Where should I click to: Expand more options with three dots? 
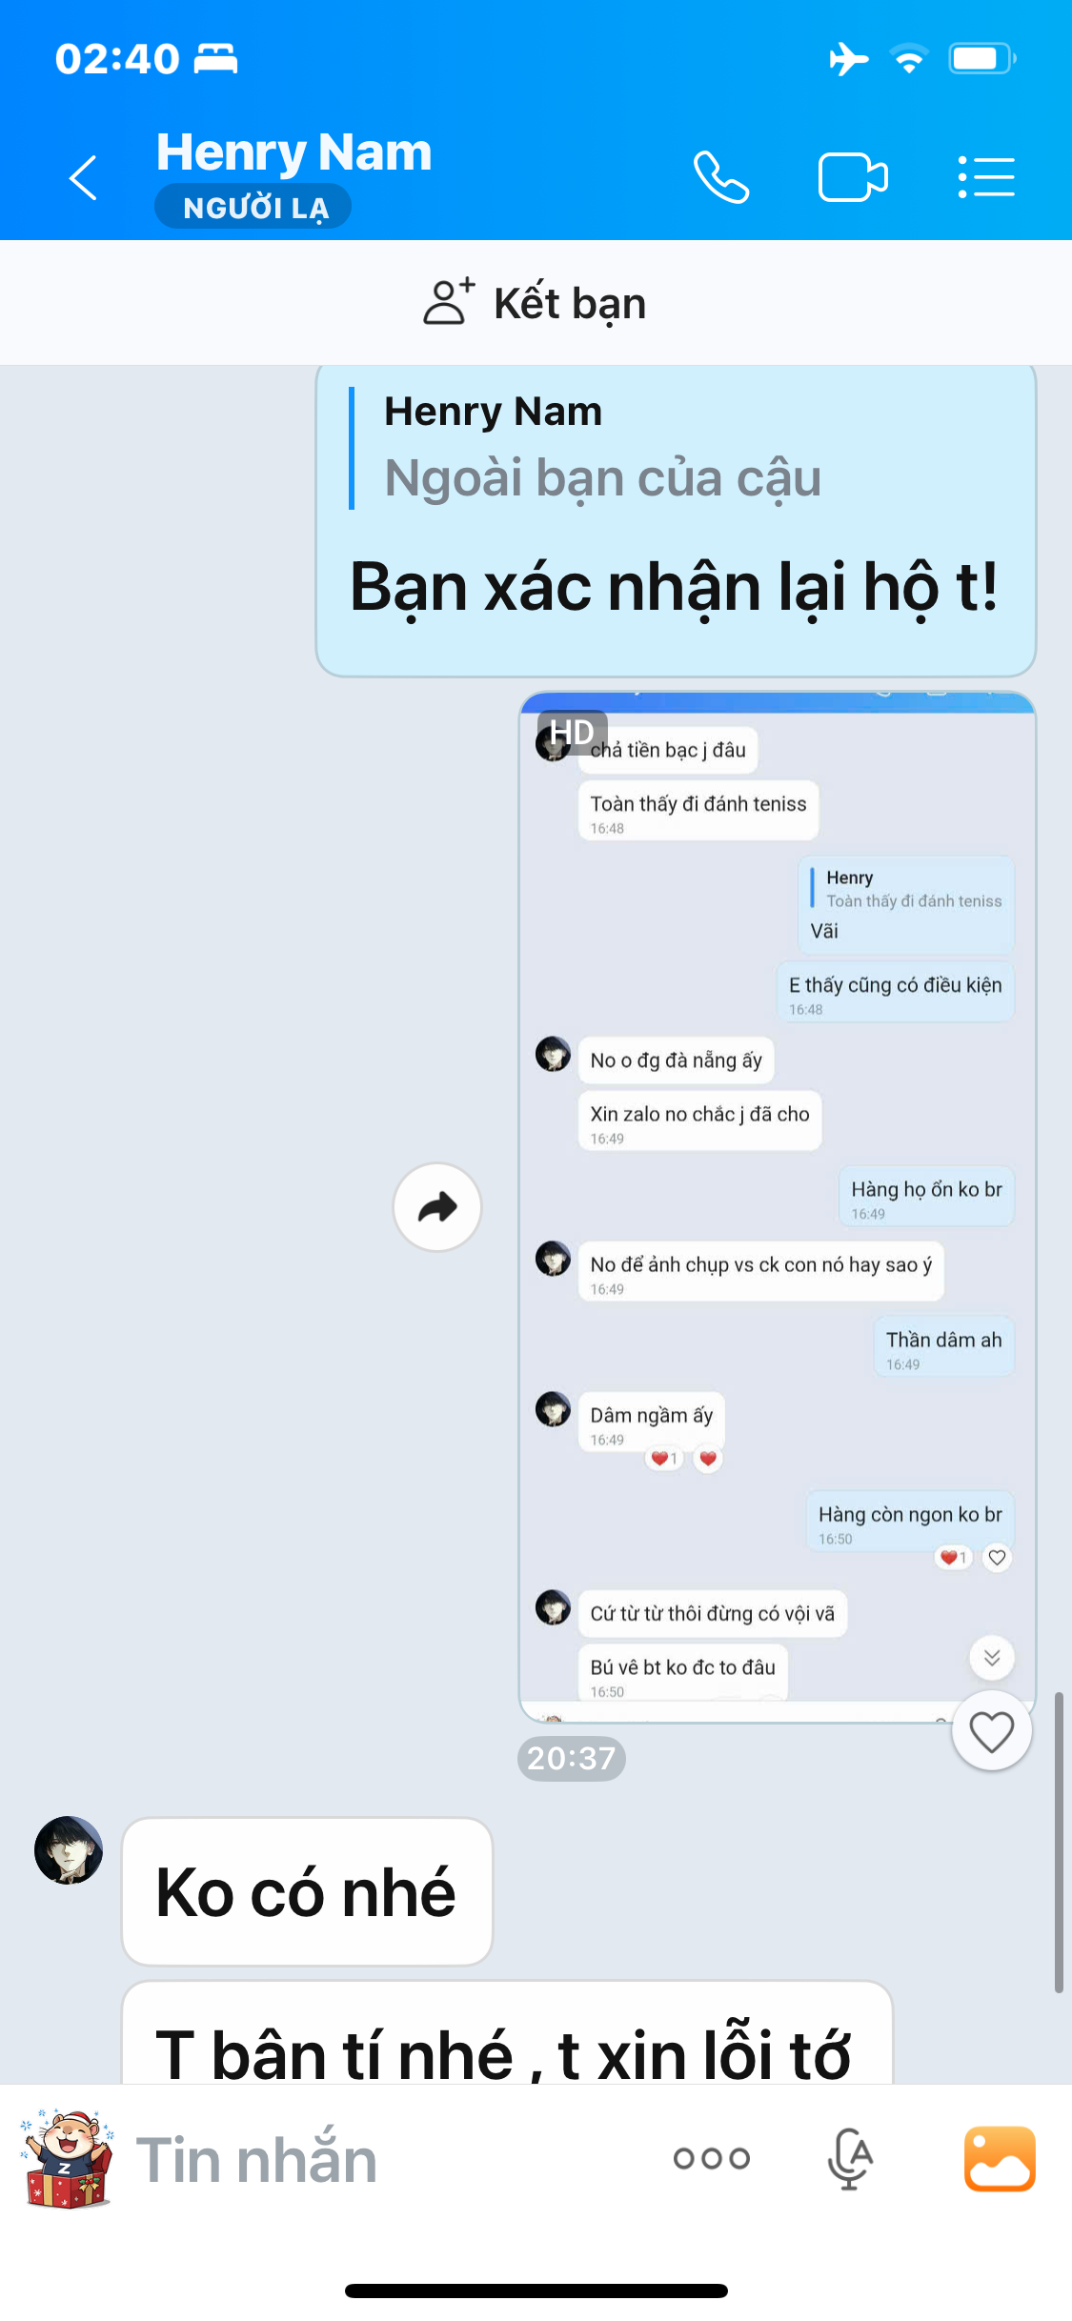click(712, 2158)
